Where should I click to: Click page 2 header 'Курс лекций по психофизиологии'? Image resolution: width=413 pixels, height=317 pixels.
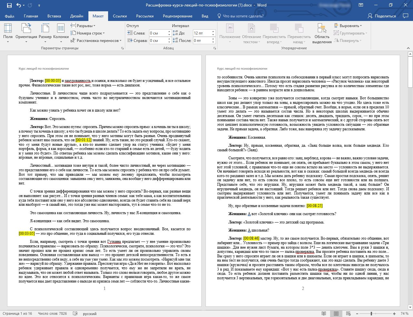click(x=242, y=69)
